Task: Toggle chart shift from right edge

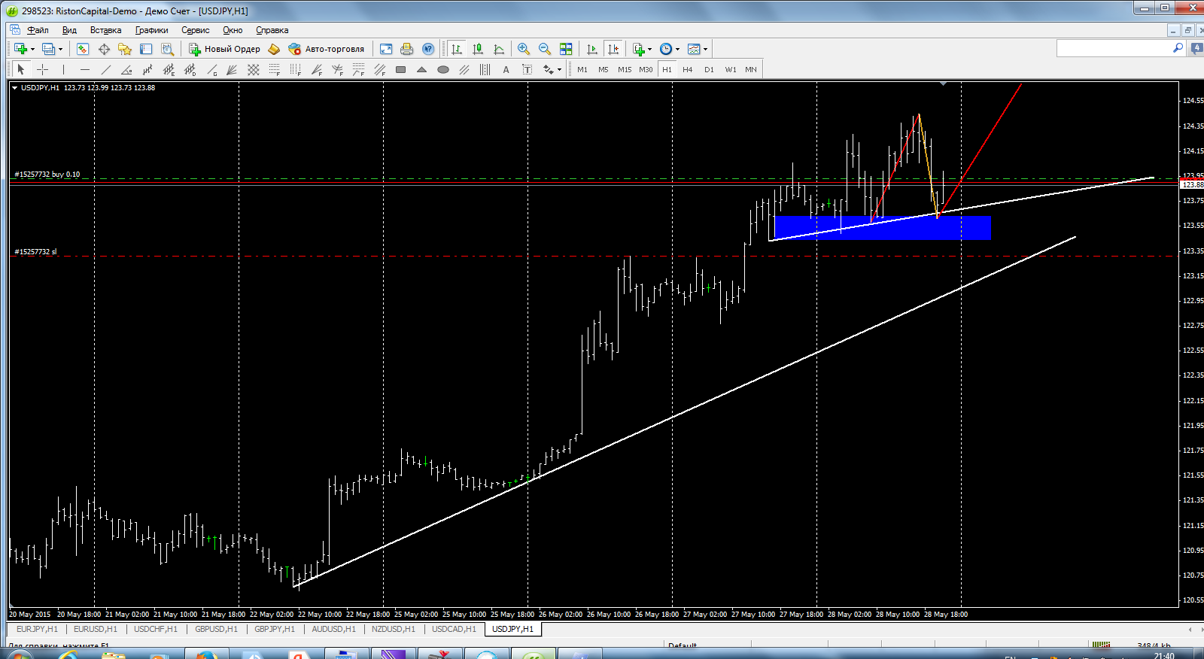Action: coord(613,49)
